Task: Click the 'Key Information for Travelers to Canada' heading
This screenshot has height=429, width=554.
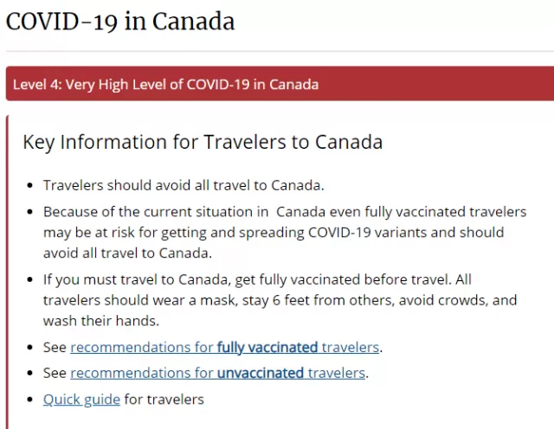Action: pyautogui.click(x=203, y=143)
